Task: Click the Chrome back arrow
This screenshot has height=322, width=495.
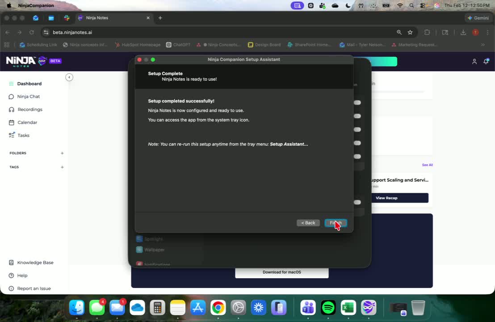Action: click(x=8, y=32)
